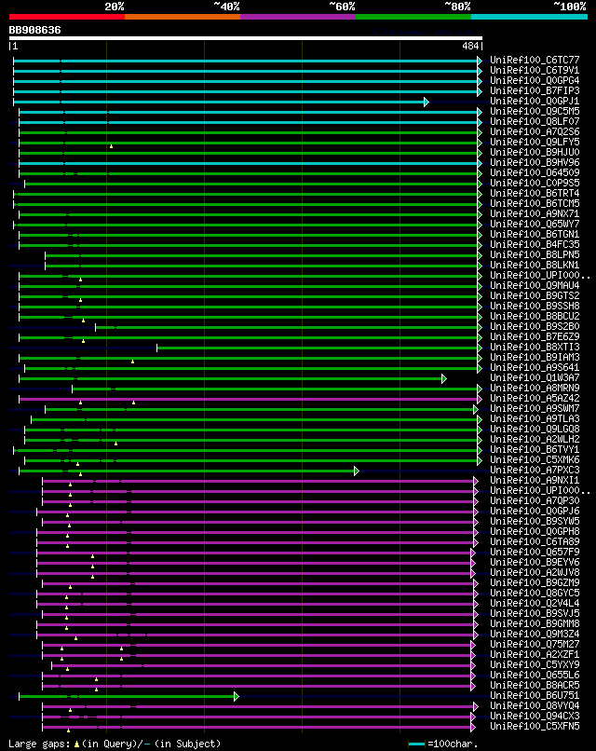Screen dimensions: 596x751
Task: Click the purple end arrowhead of A5AZ42 alignment
Action: (480, 399)
